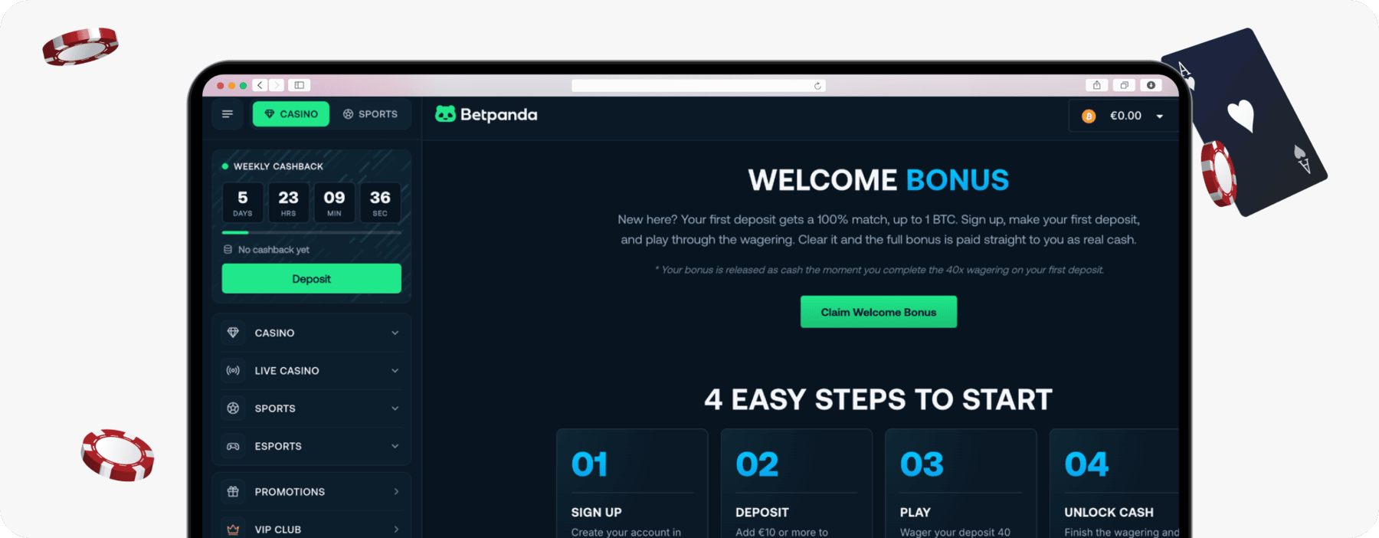Click the 36 SEC countdown box
This screenshot has height=538, width=1379.
380,203
